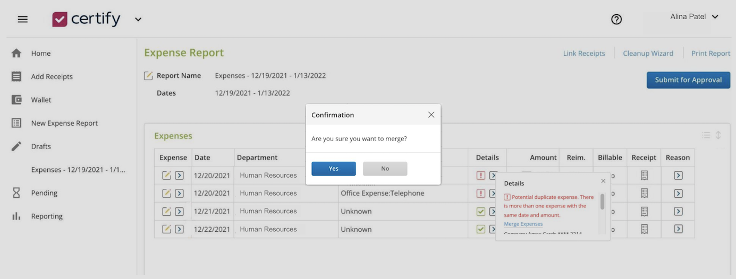
Task: Edit the report name pencil icon
Action: [x=149, y=76]
